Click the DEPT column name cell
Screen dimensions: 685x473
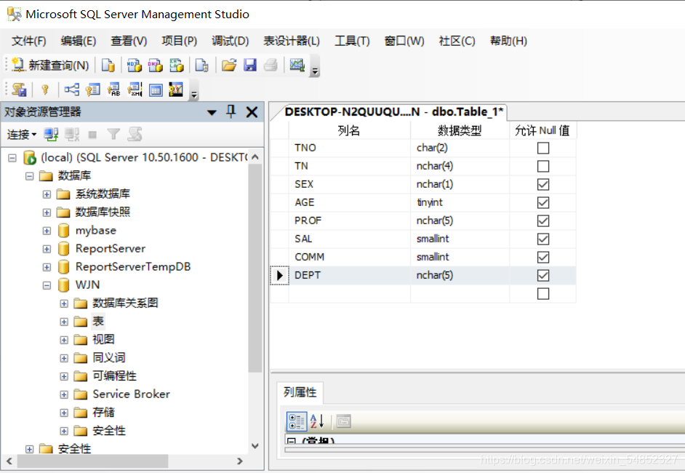(350, 275)
